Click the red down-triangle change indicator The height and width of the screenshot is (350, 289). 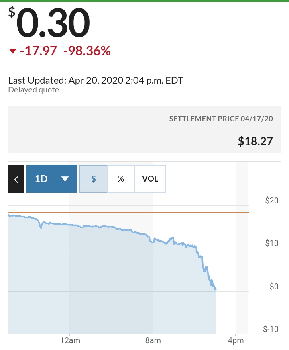[x=13, y=51]
